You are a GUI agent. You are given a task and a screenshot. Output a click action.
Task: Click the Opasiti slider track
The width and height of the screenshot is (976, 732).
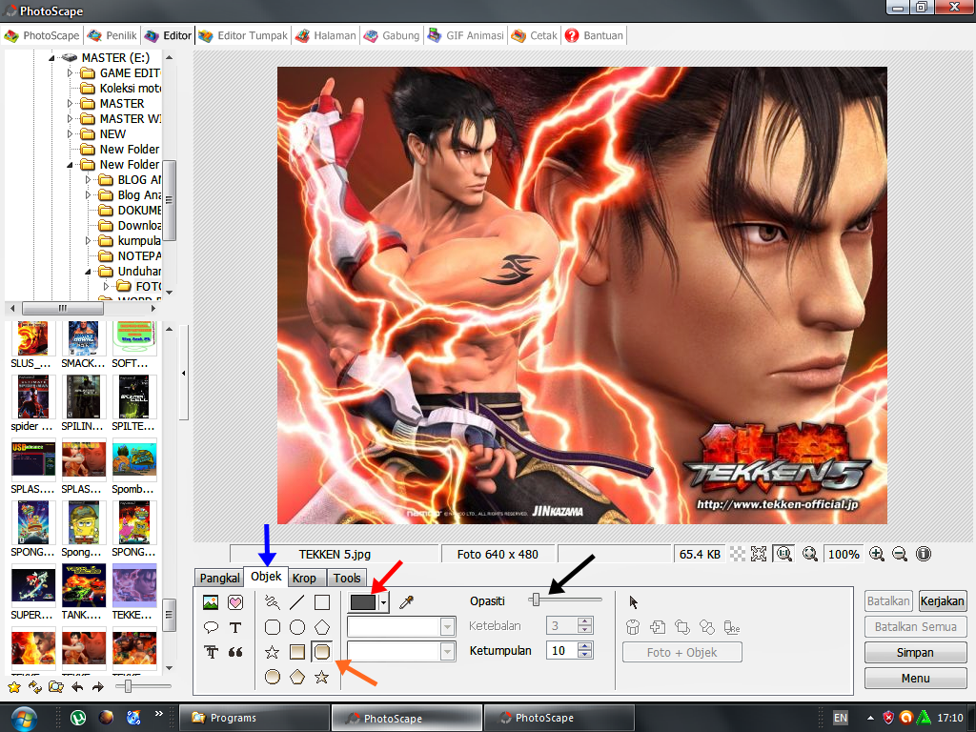[565, 600]
